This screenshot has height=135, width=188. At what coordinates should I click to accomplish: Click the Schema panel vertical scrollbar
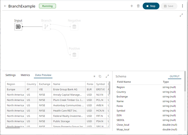click(185, 85)
